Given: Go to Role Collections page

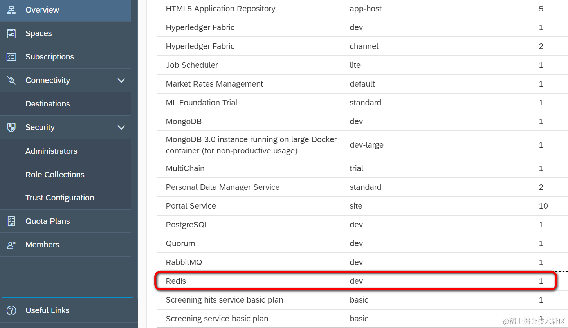Looking at the screenshot, I should (x=55, y=175).
